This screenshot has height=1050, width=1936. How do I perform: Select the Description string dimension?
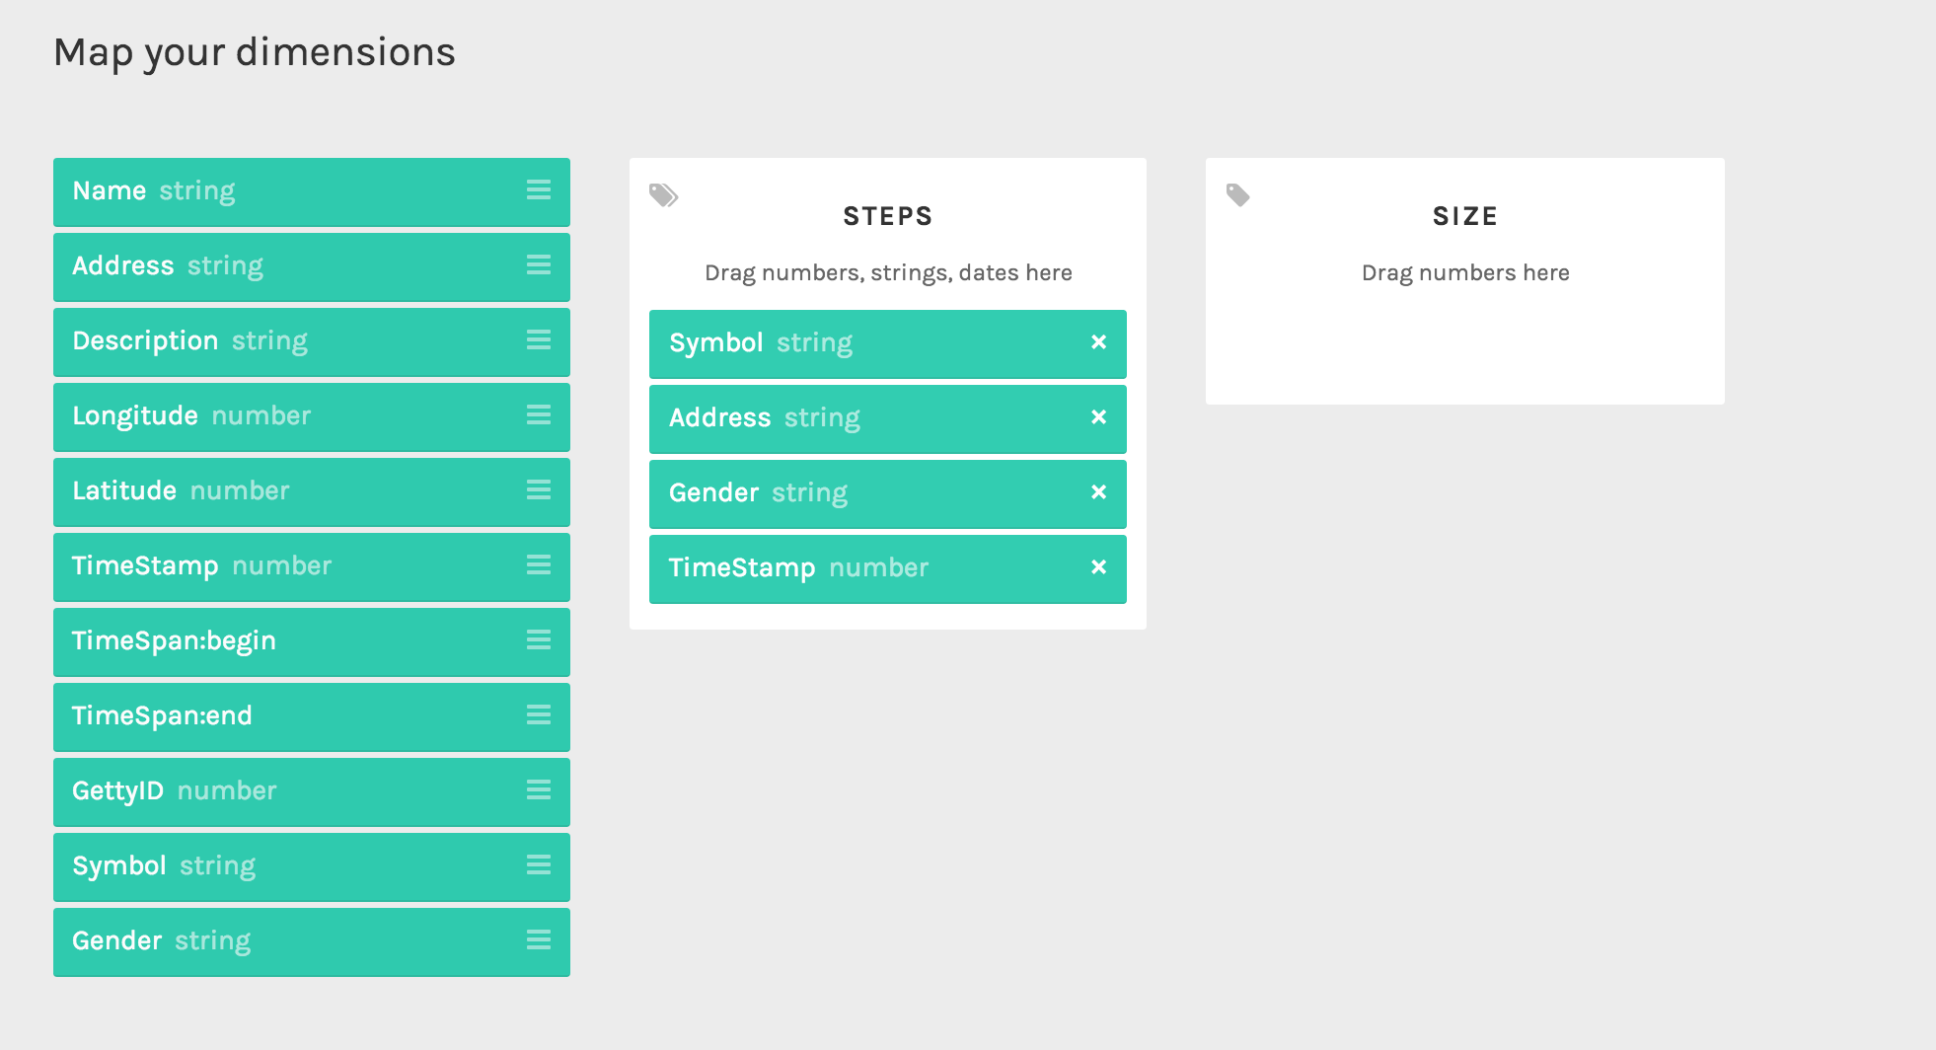312,341
